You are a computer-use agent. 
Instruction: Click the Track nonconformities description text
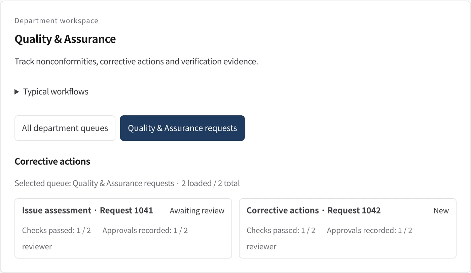pyautogui.click(x=136, y=62)
